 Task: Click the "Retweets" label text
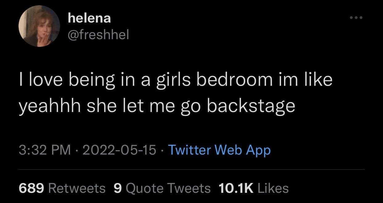coord(77,188)
